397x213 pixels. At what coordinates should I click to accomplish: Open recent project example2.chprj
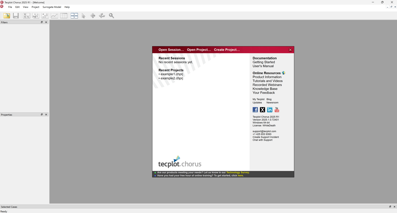(x=172, y=78)
